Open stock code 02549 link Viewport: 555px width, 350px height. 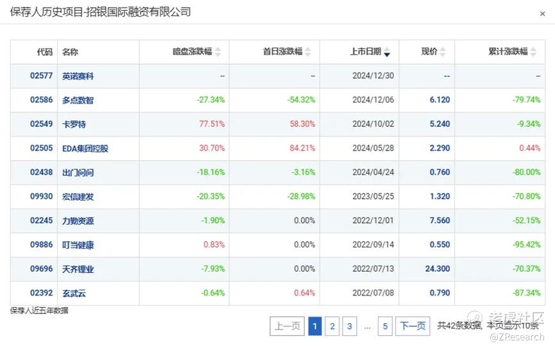(x=41, y=124)
